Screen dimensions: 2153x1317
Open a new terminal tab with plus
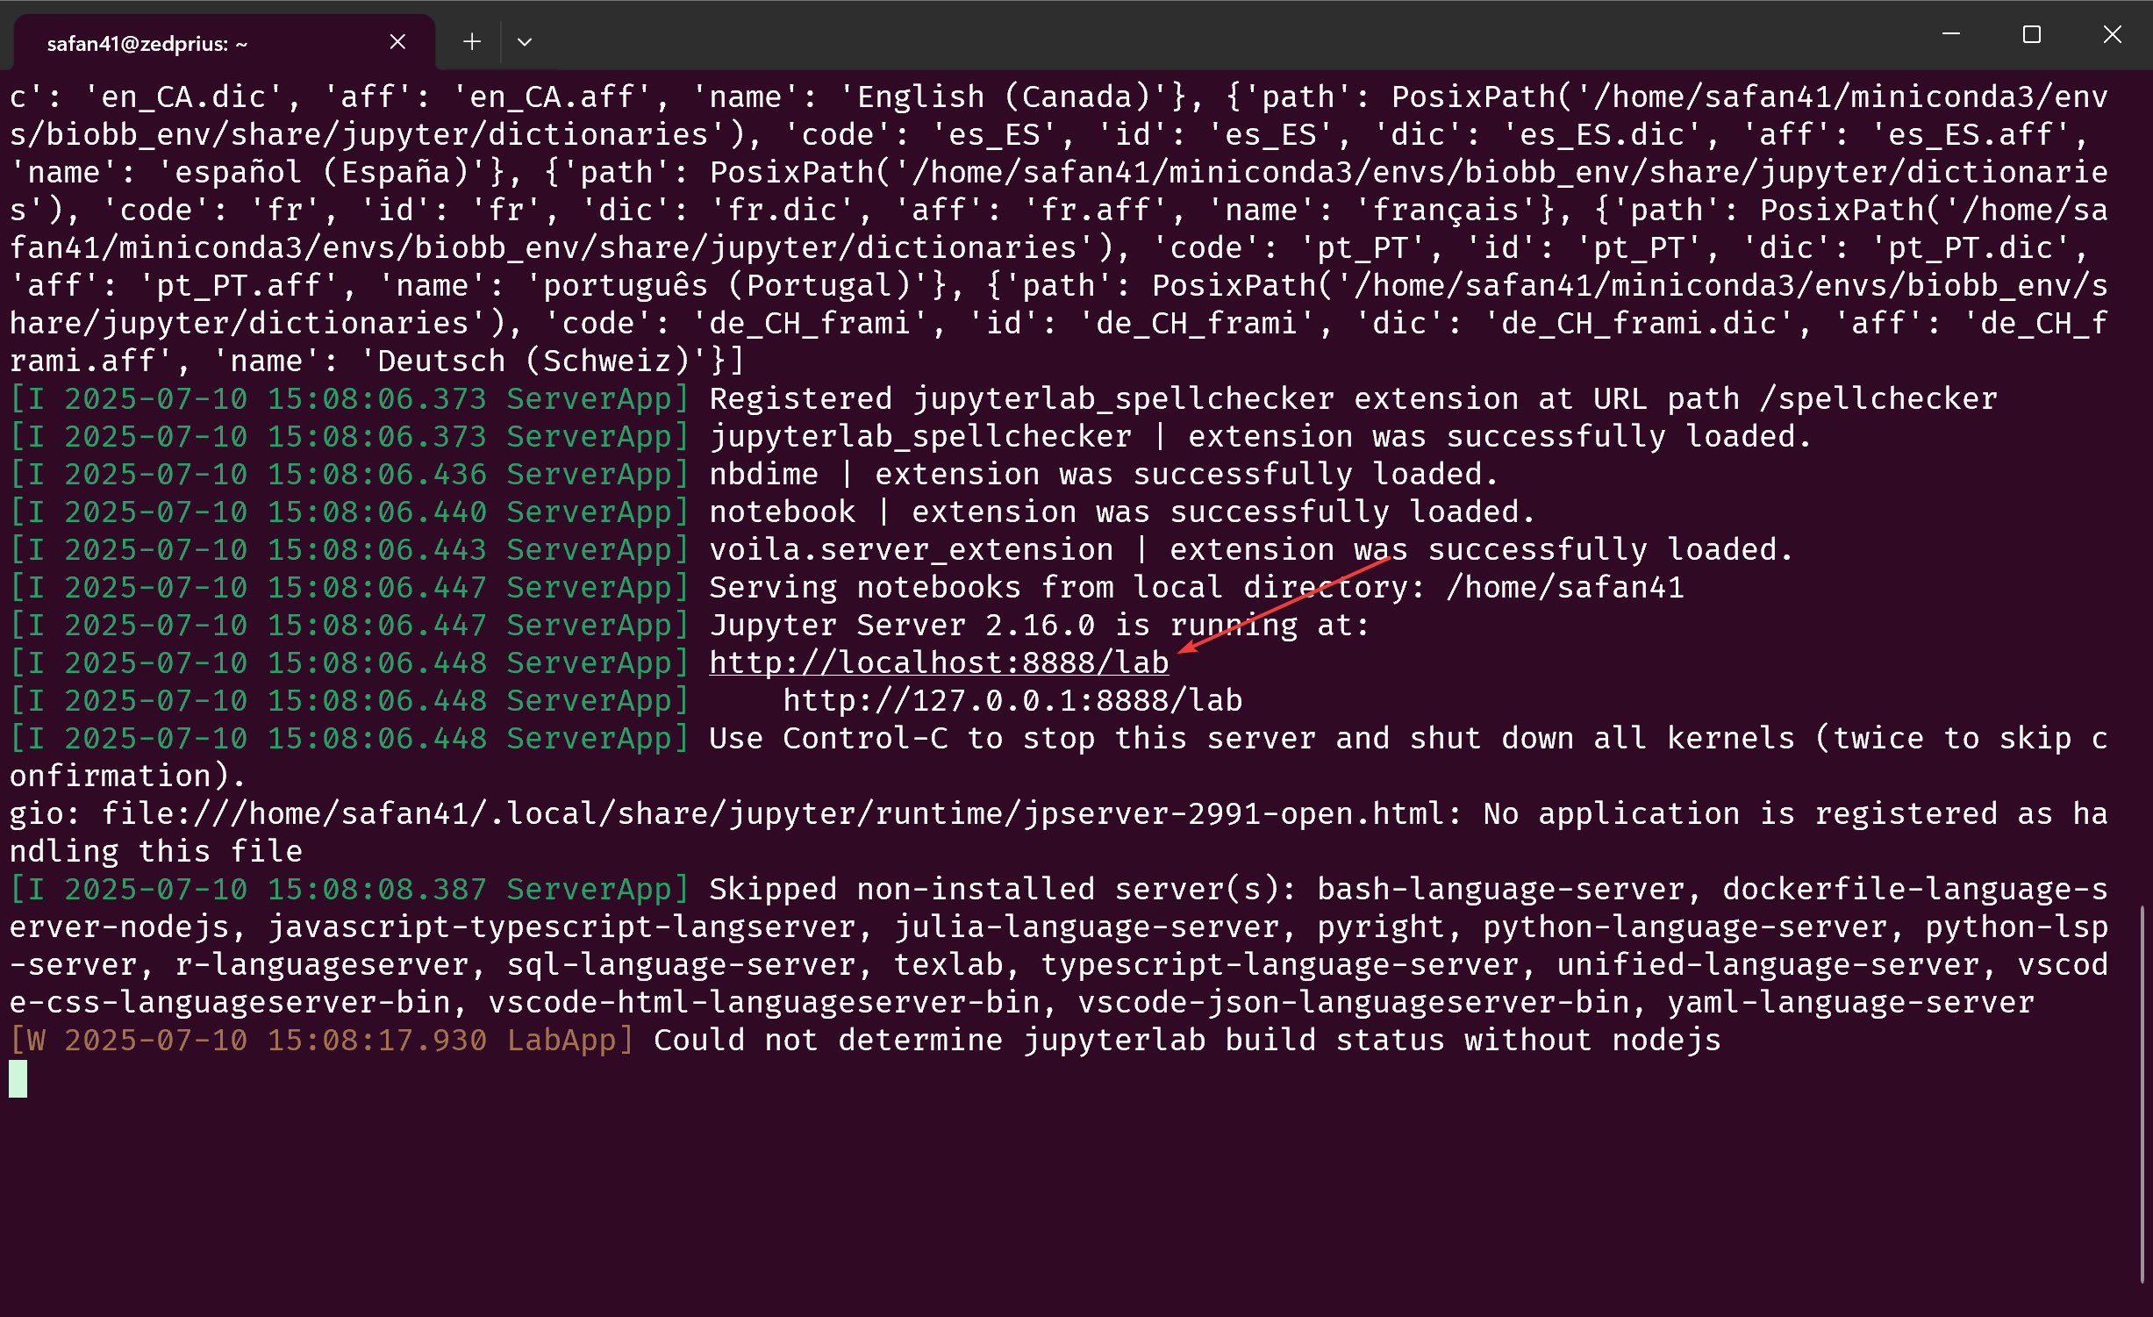[x=472, y=41]
